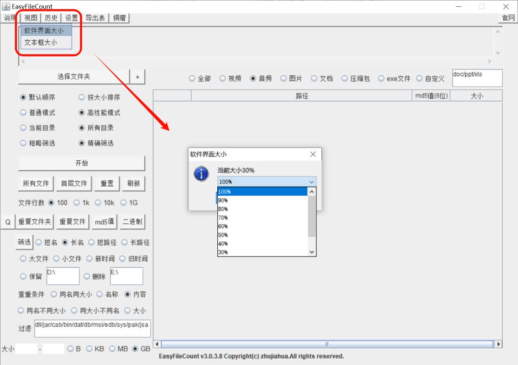518x365 pixels.
Task: Click the 路径 column header
Action: tap(302, 96)
